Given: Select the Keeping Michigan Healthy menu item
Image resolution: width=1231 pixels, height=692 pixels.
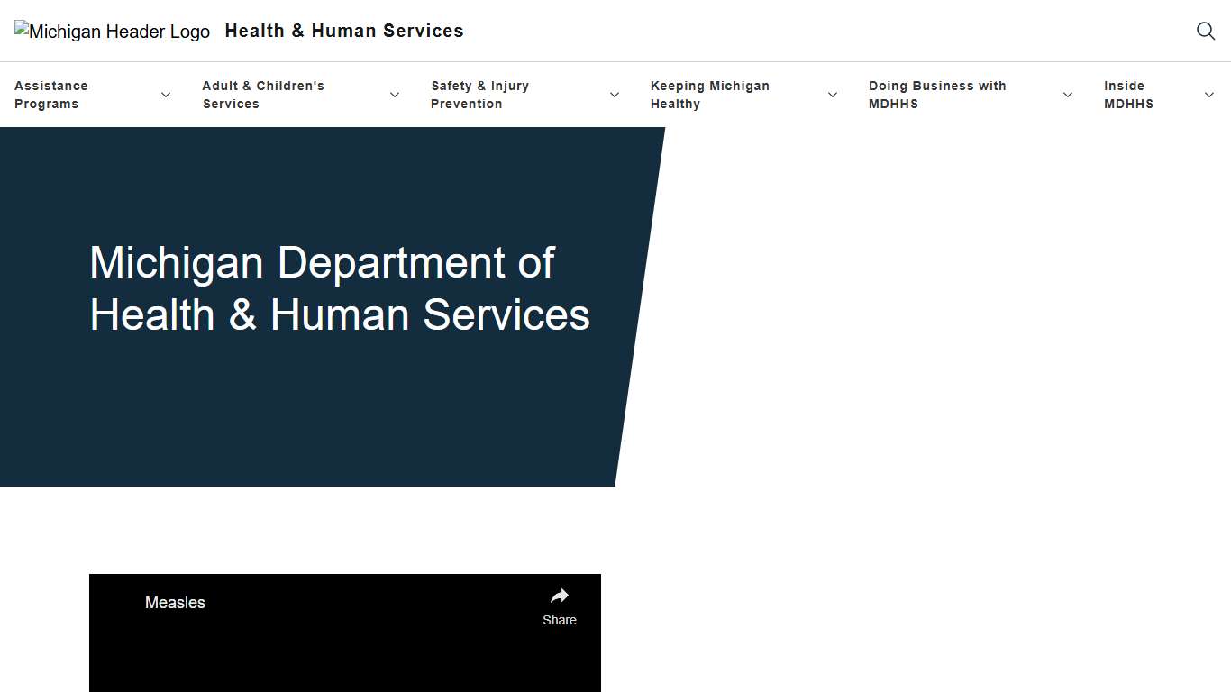Looking at the screenshot, I should tap(710, 94).
